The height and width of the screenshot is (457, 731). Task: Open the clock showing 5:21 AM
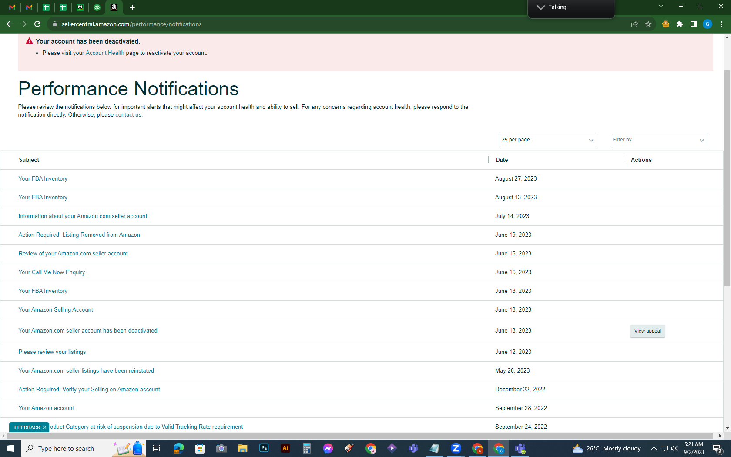(694, 448)
